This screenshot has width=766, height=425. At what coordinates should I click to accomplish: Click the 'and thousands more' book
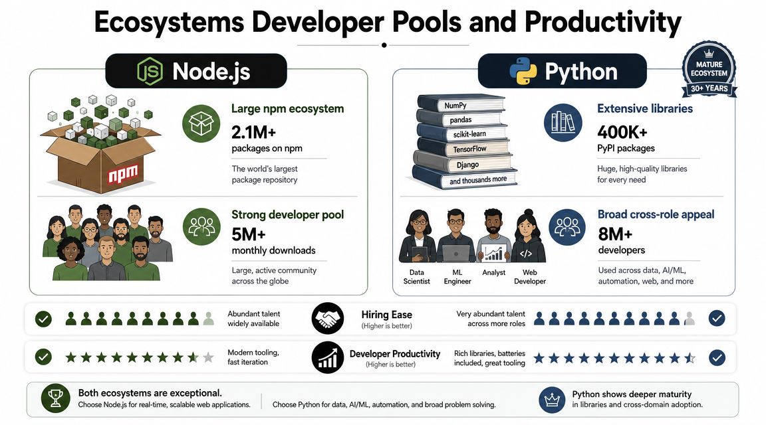[x=464, y=179]
